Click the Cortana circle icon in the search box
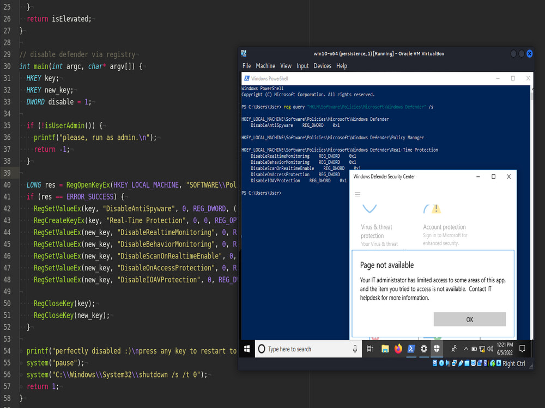 (262, 349)
